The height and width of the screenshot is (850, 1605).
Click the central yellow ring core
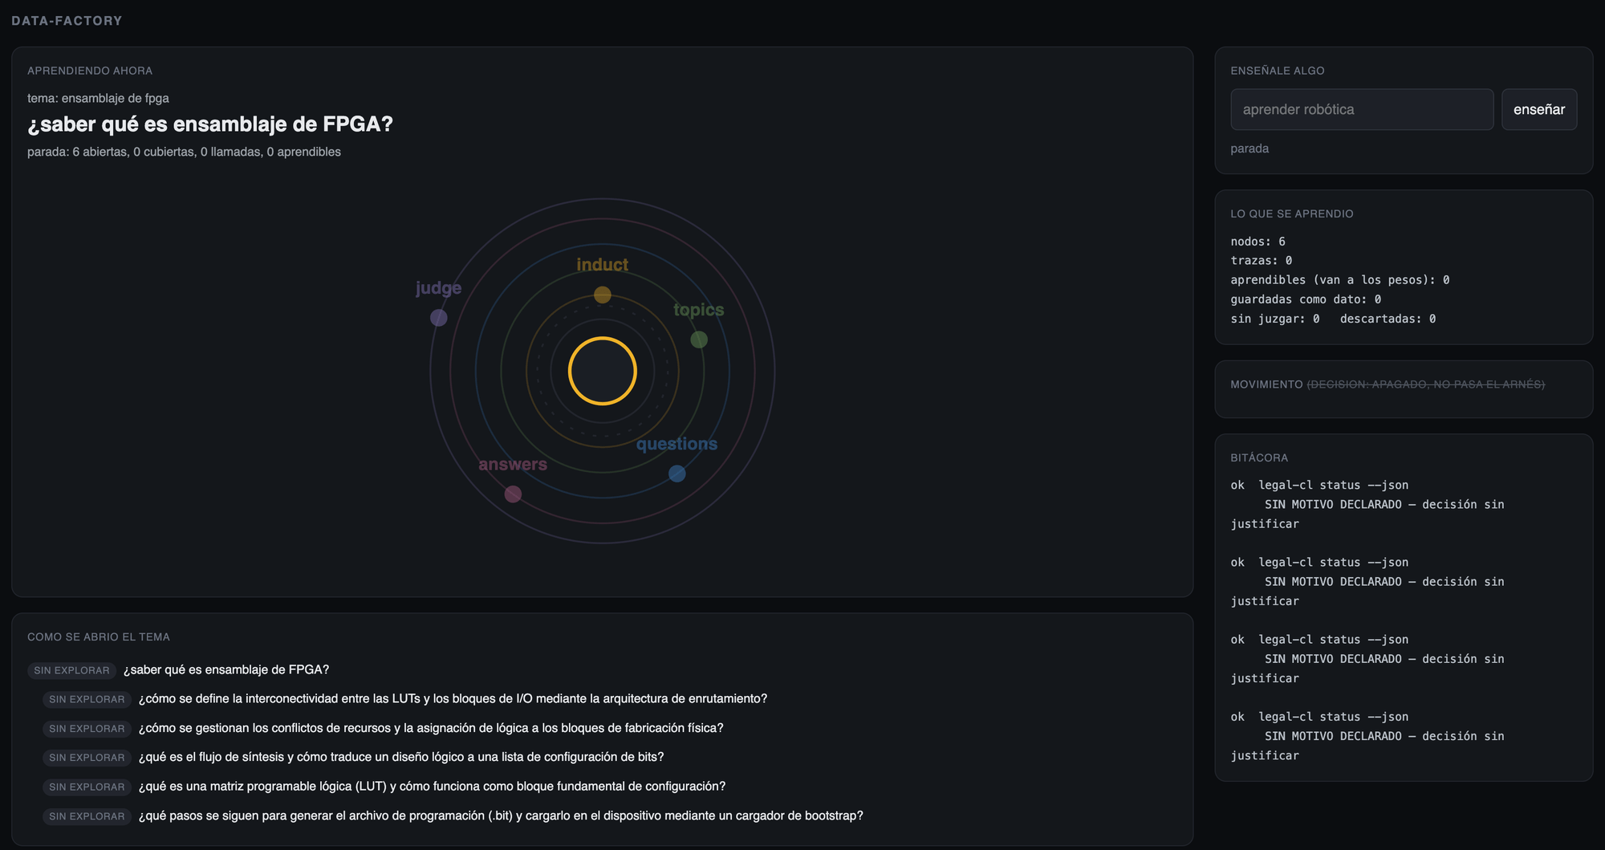[603, 371]
